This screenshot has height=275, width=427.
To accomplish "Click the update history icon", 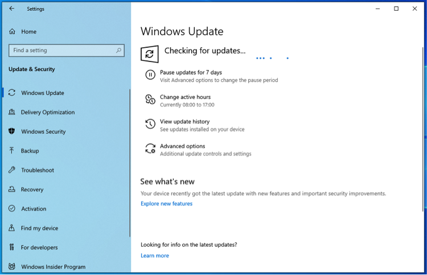I will click(150, 124).
